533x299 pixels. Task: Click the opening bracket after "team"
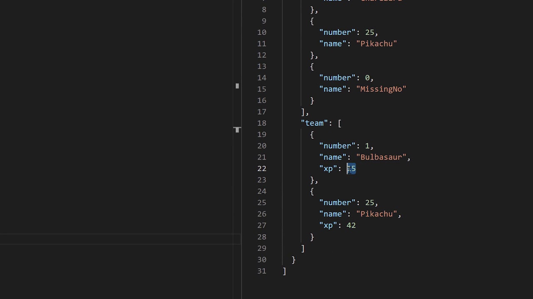(x=340, y=123)
